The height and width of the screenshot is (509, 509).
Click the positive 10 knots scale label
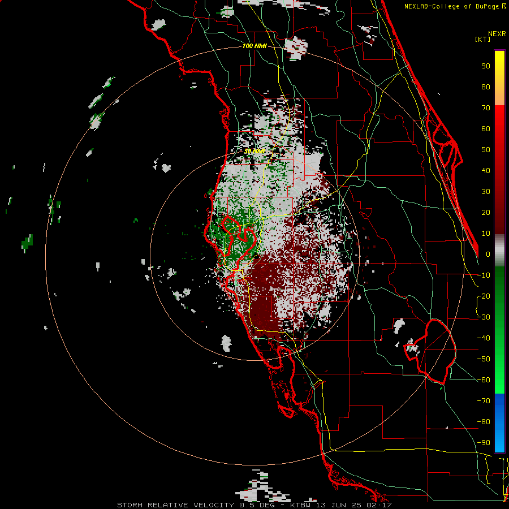(486, 234)
